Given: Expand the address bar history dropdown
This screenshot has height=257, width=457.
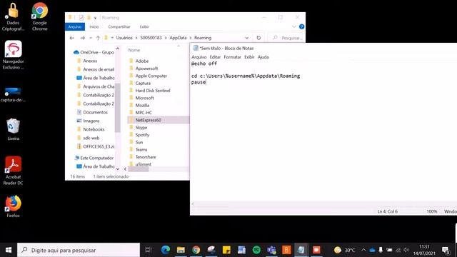Looking at the screenshot, I should point(247,38).
